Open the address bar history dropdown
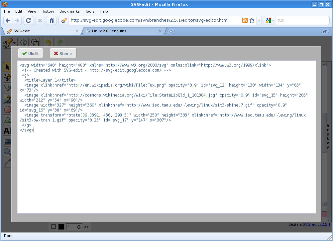333x241 pixels. [259, 20]
